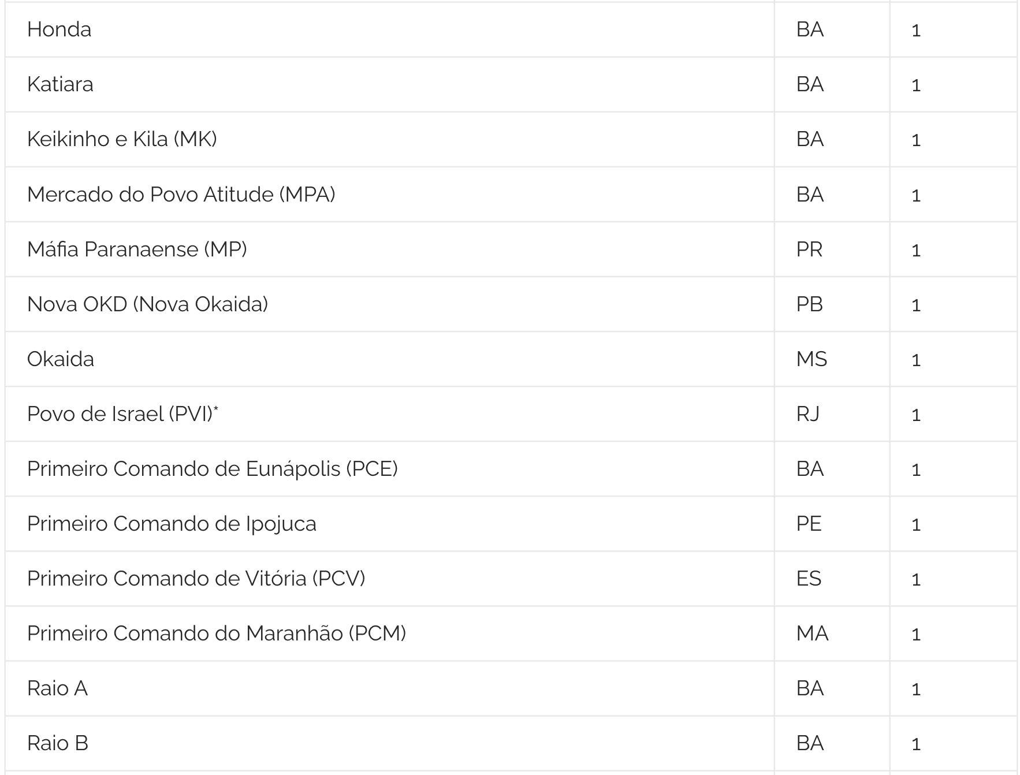Click Primeiro Comando de Vitória (PCV)
This screenshot has width=1020, height=775.
tap(196, 578)
